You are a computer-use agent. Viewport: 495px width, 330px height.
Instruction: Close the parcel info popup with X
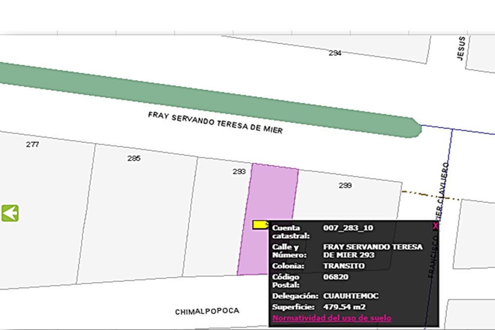click(435, 226)
